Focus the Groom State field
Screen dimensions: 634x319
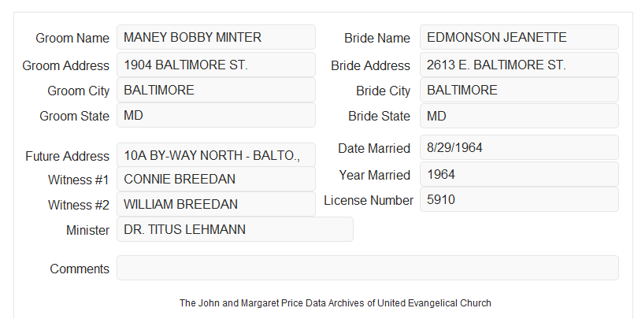tap(216, 115)
